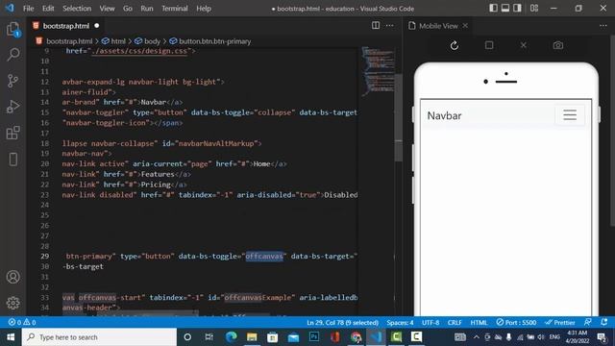The width and height of the screenshot is (615, 346).
Task: Click Port : 5500 Live Server status
Action: [x=516, y=323]
